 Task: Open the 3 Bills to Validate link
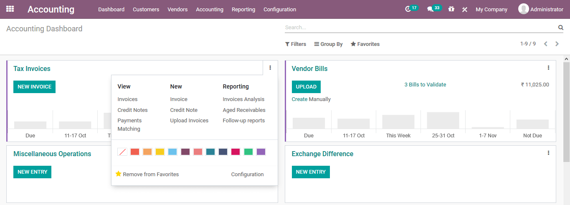pyautogui.click(x=425, y=85)
